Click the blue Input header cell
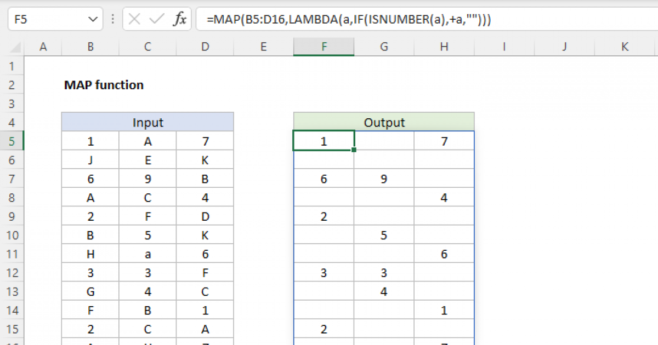658x345 pixels. click(148, 122)
